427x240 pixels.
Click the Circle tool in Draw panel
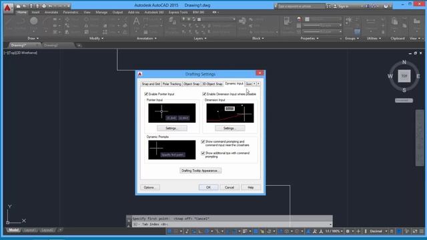coord(34,21)
